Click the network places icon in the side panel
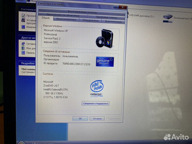Screen dimensions: 192x144 [x=23, y=44]
